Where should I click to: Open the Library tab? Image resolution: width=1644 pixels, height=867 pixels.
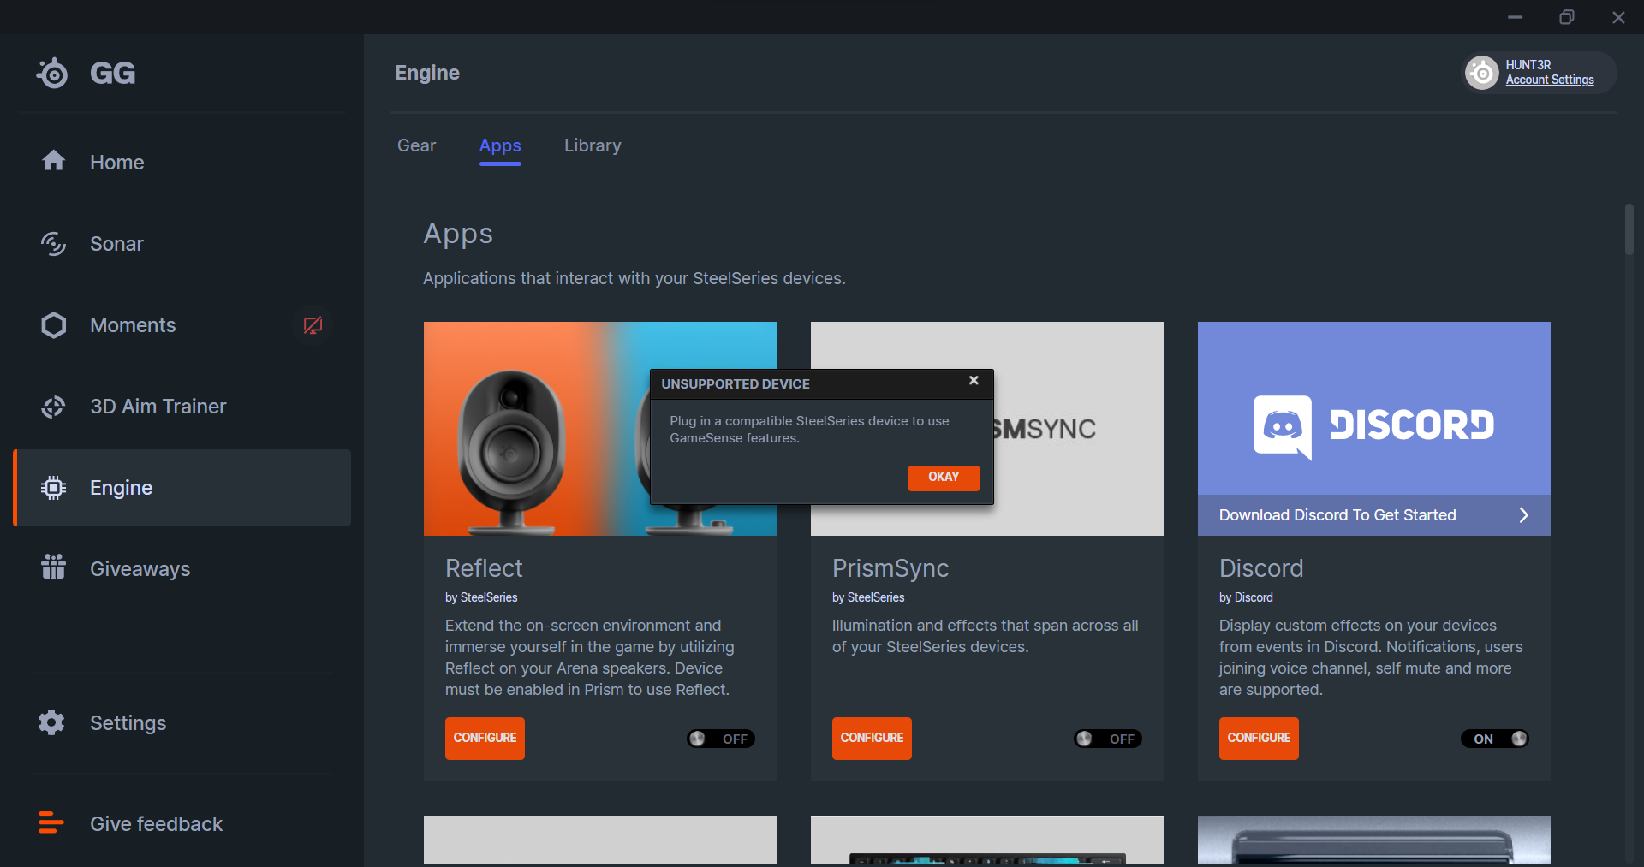593,146
